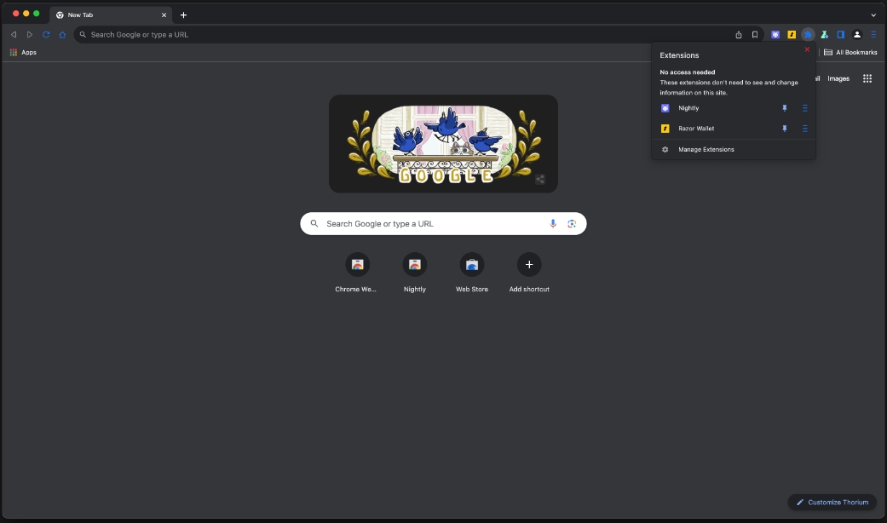This screenshot has width=887, height=523.
Task: Select the New Tab tab
Action: (110, 14)
